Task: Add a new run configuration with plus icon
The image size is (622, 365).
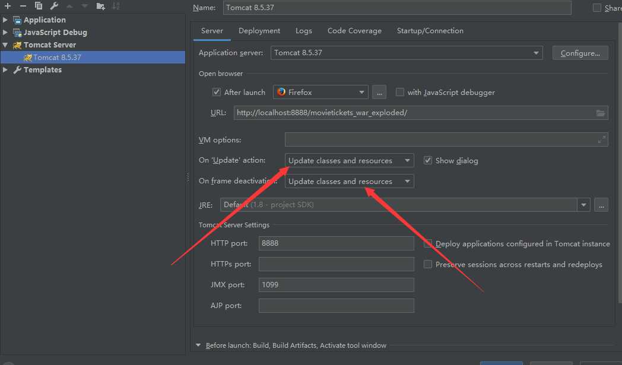Action: (x=8, y=6)
